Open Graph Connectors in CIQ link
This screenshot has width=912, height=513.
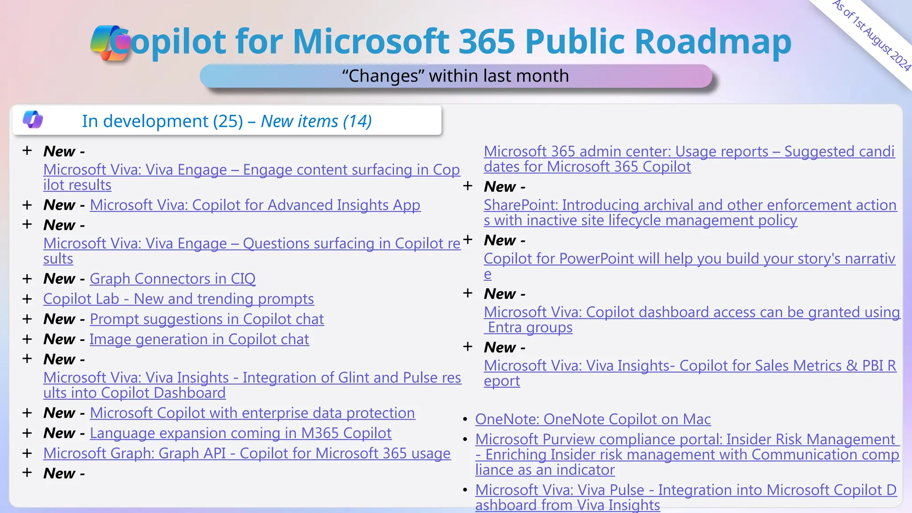pos(173,278)
